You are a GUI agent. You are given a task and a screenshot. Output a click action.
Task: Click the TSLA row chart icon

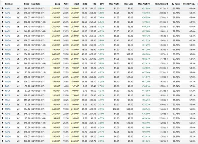[18, 100]
